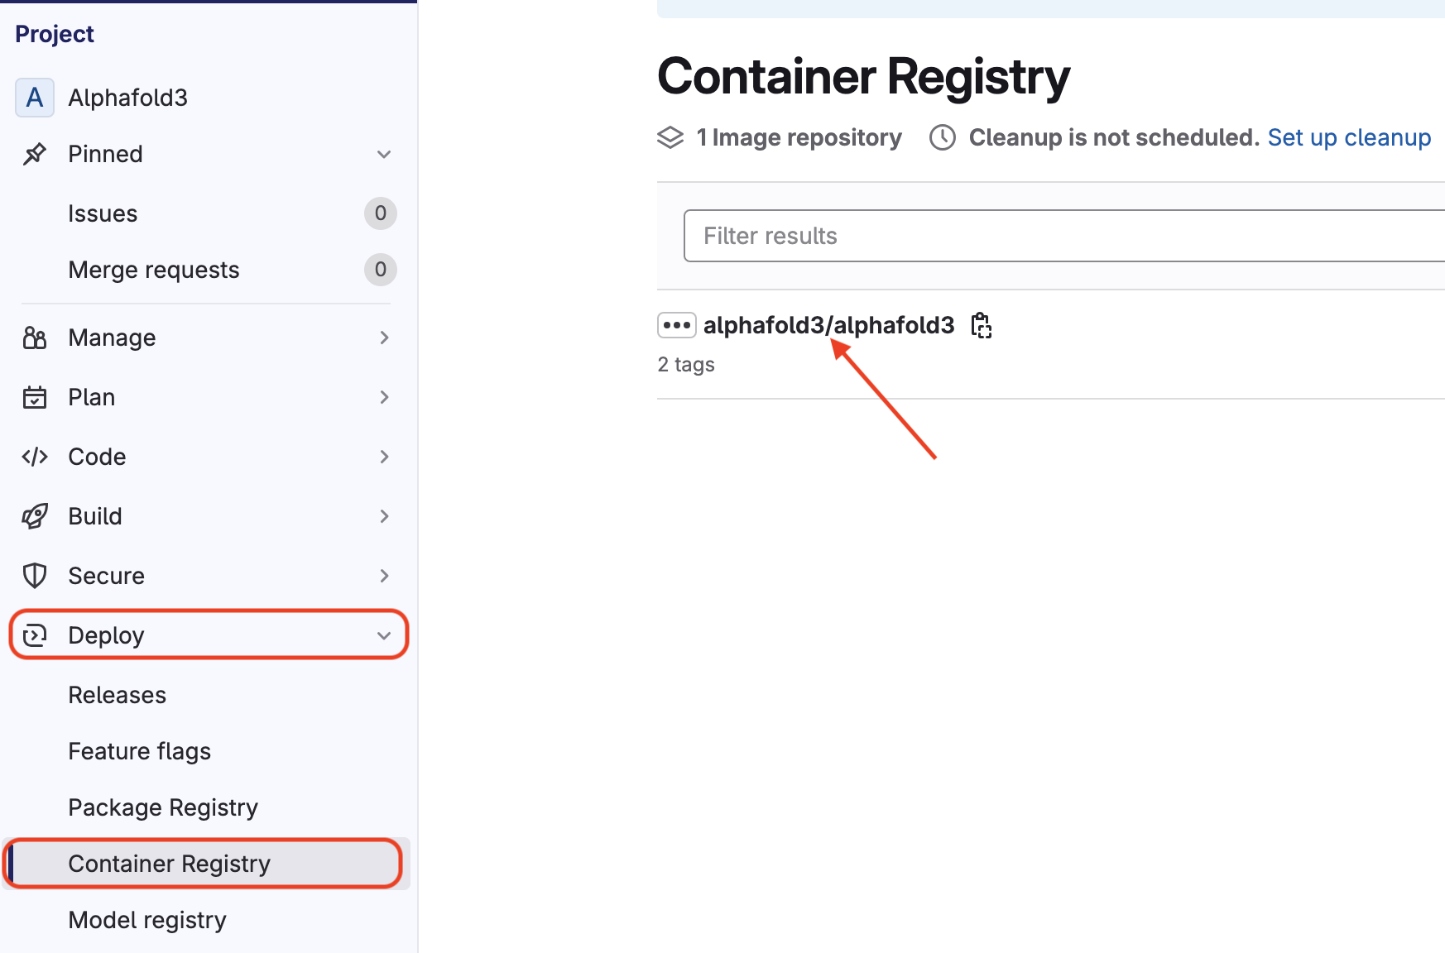The height and width of the screenshot is (953, 1445).
Task: Copy the alphafold3/alphafold3 repository path
Action: [x=982, y=325]
